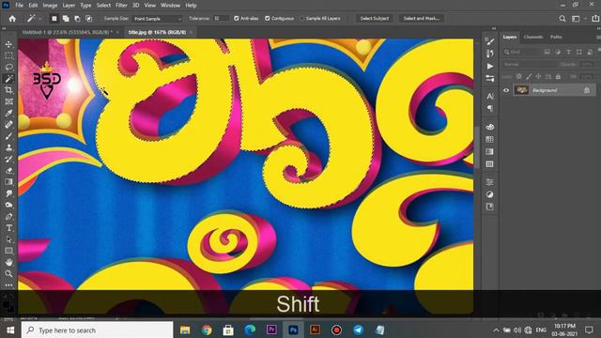The image size is (601, 338).
Task: Select the Frame tool
Action: [x=8, y=101]
